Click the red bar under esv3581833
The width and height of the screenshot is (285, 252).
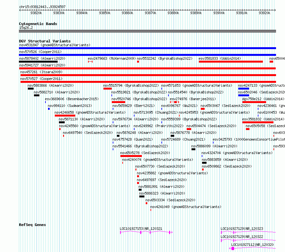(231, 62)
